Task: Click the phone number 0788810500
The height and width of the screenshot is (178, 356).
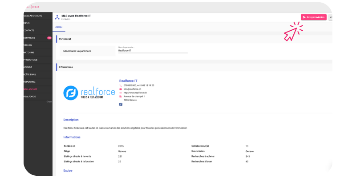Action: 130,85
